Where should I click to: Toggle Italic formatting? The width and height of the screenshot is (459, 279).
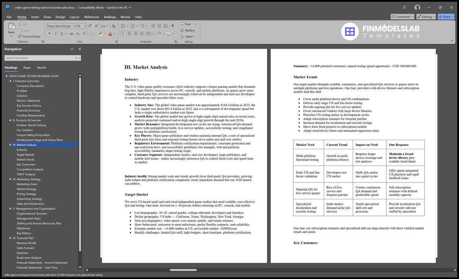(56, 34)
